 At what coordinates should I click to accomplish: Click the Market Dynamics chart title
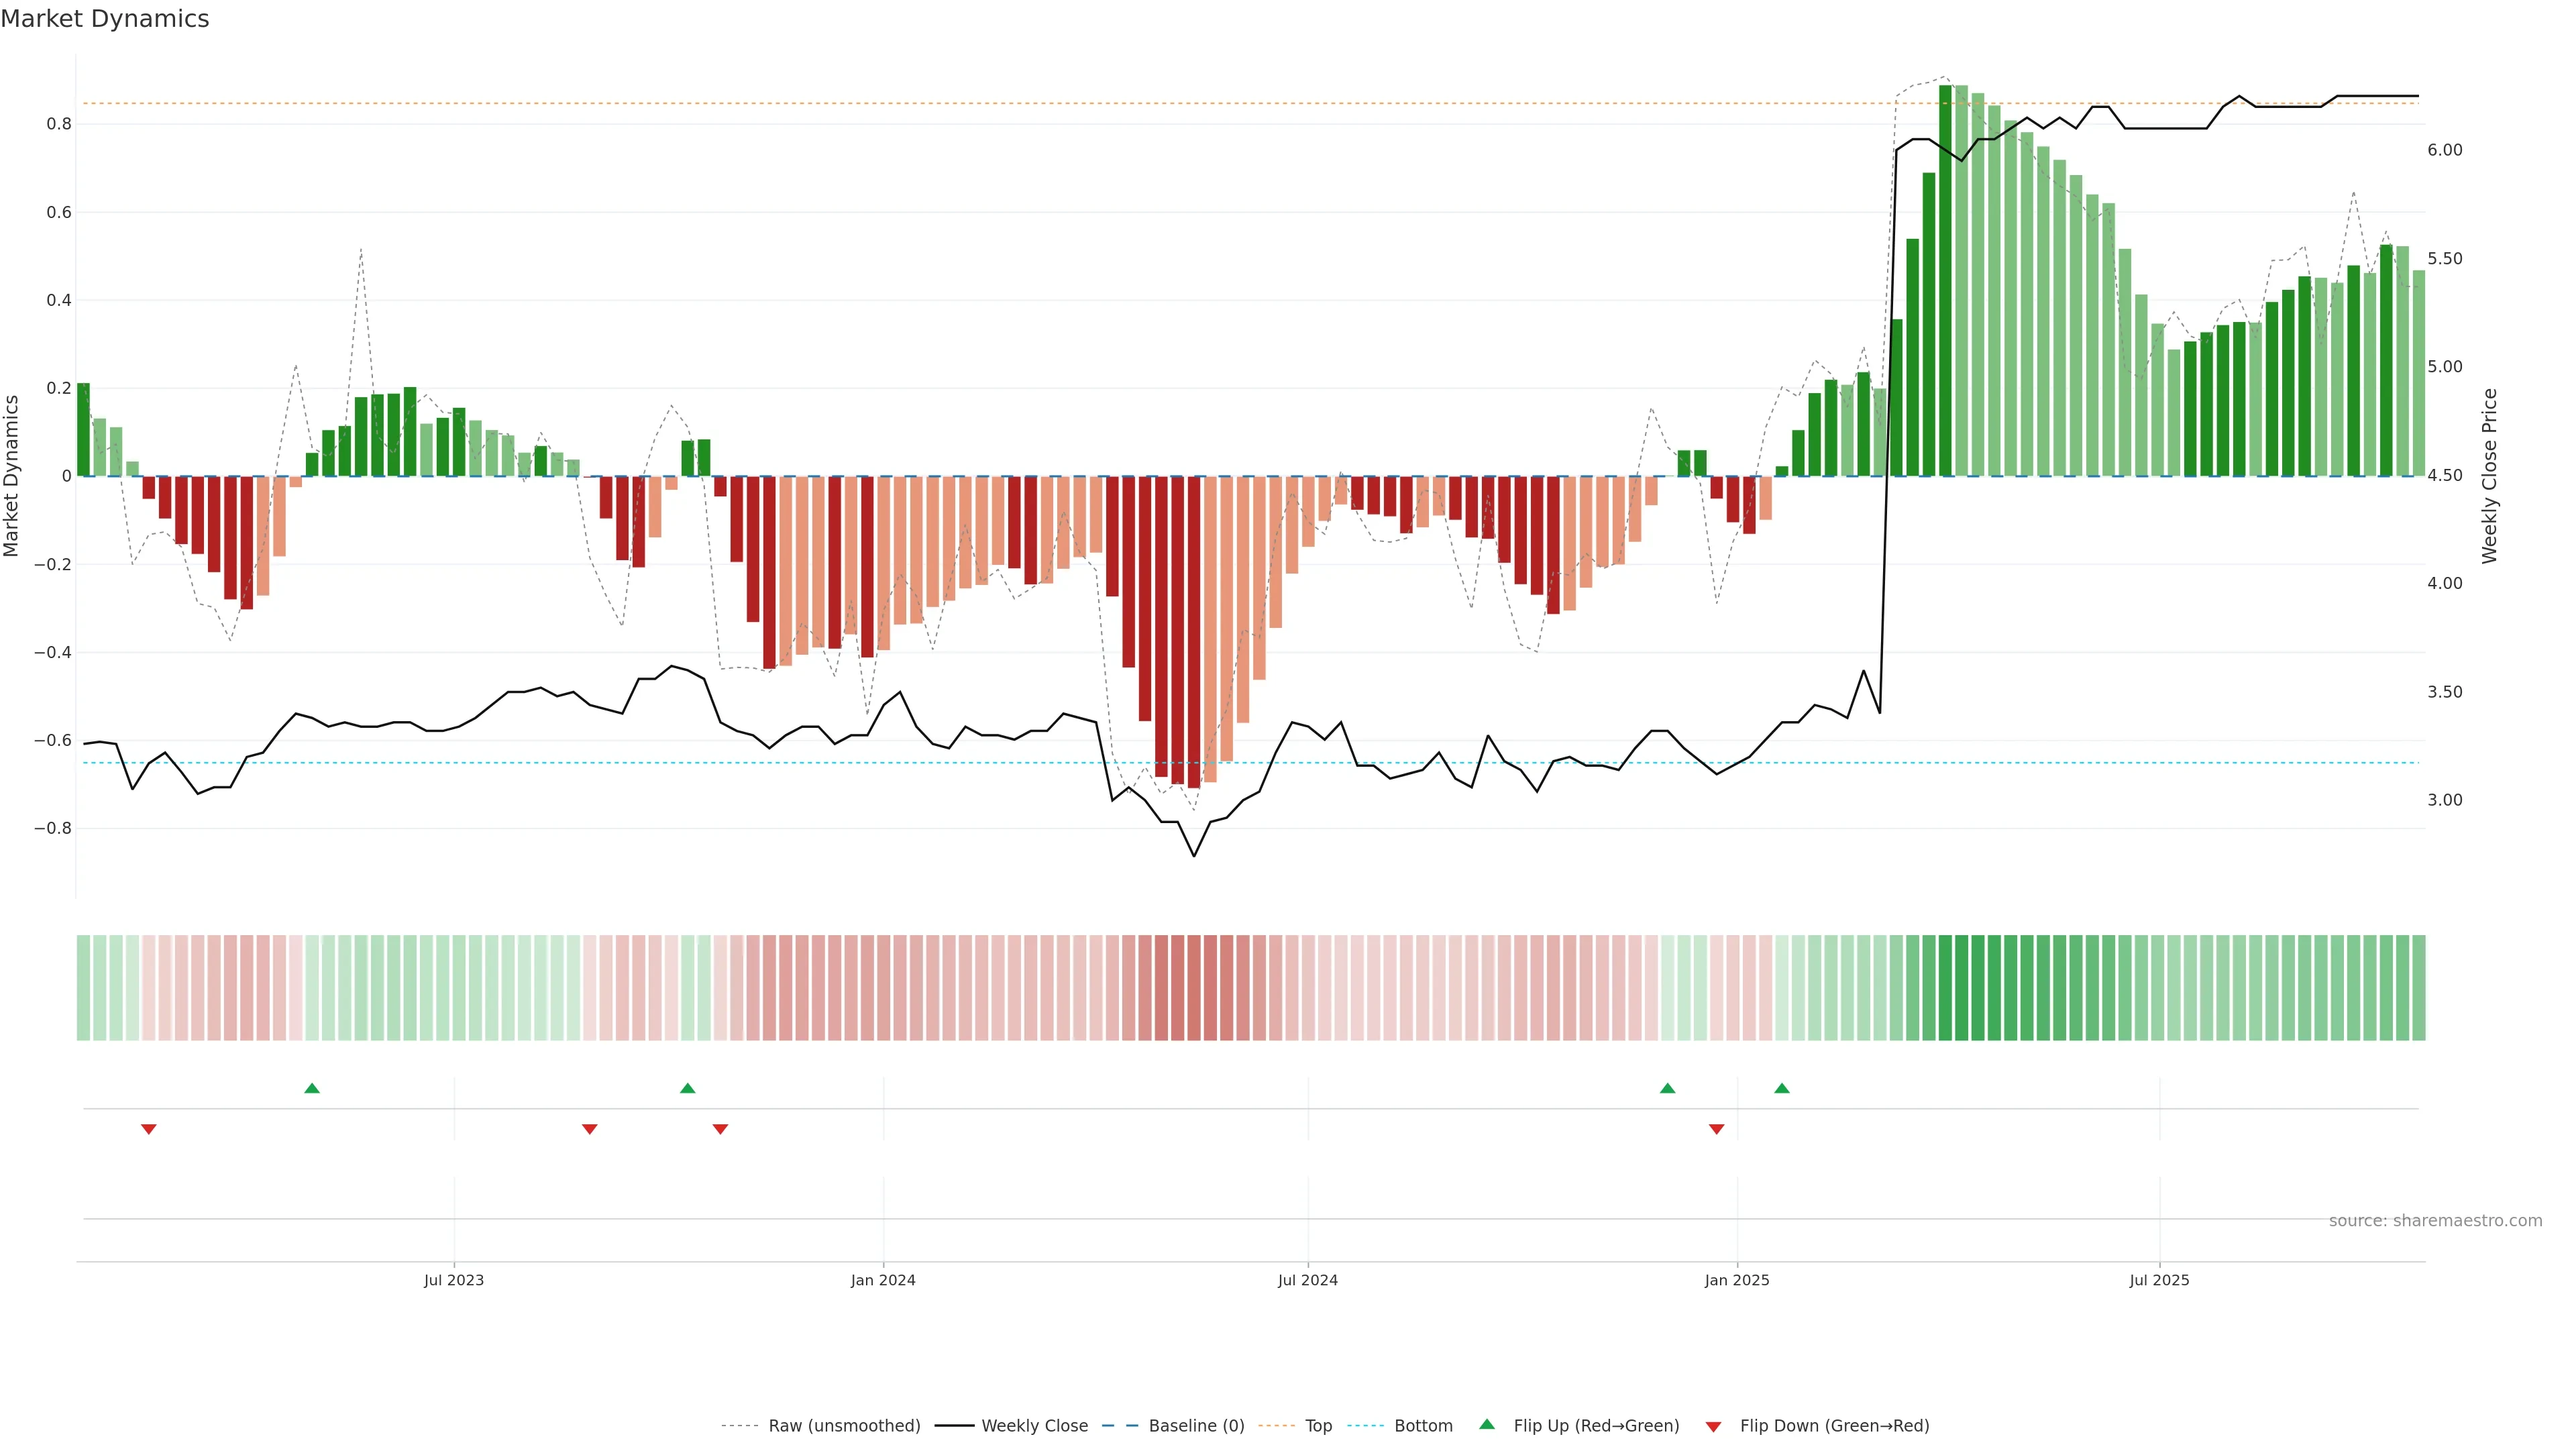105,19
